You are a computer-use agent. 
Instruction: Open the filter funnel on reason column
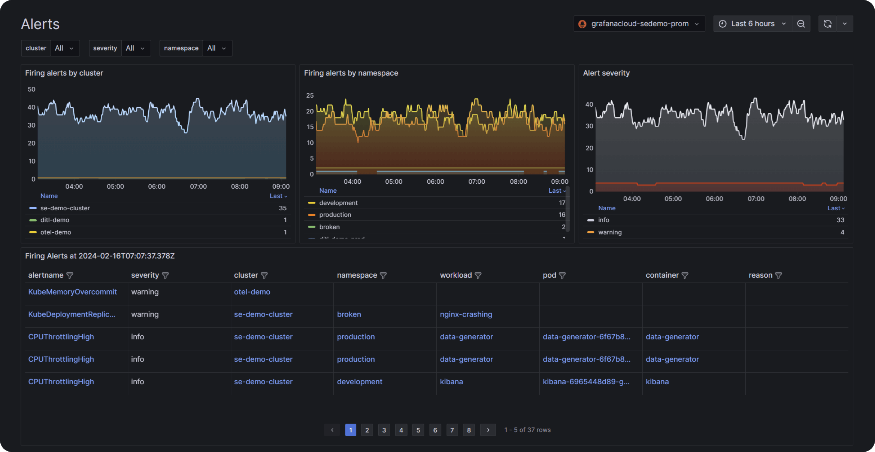coord(779,275)
